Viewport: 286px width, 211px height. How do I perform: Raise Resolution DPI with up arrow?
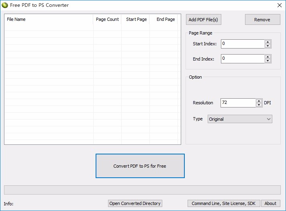tap(259, 101)
